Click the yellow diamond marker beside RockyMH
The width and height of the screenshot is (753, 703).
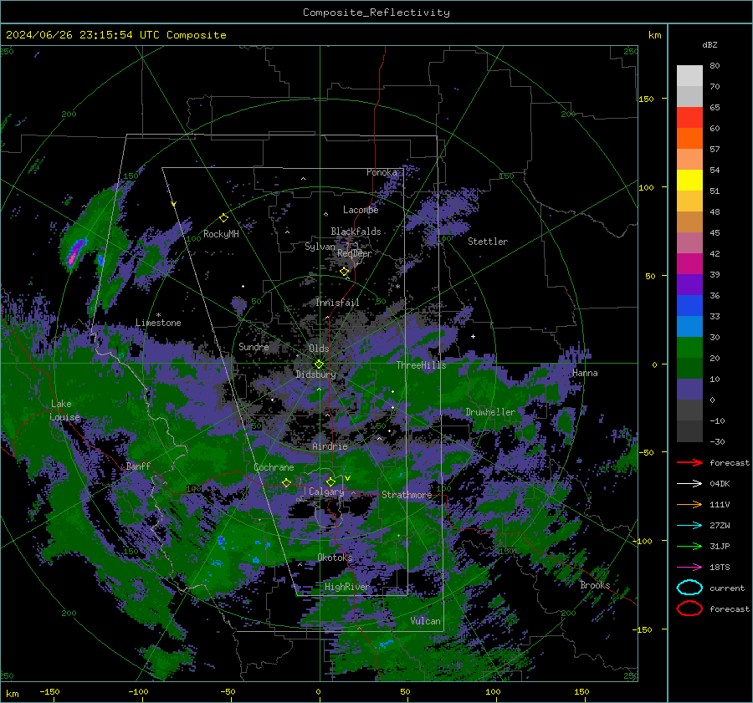[223, 218]
